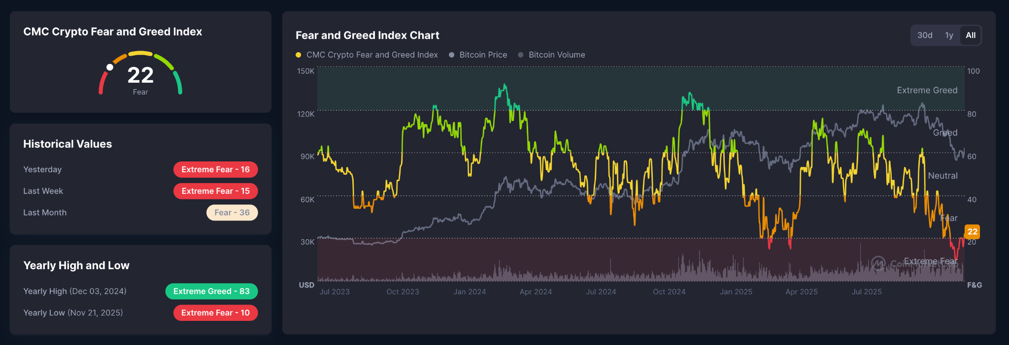
Task: Click the Fear - 36 badge for Last Month
Action: (x=232, y=212)
